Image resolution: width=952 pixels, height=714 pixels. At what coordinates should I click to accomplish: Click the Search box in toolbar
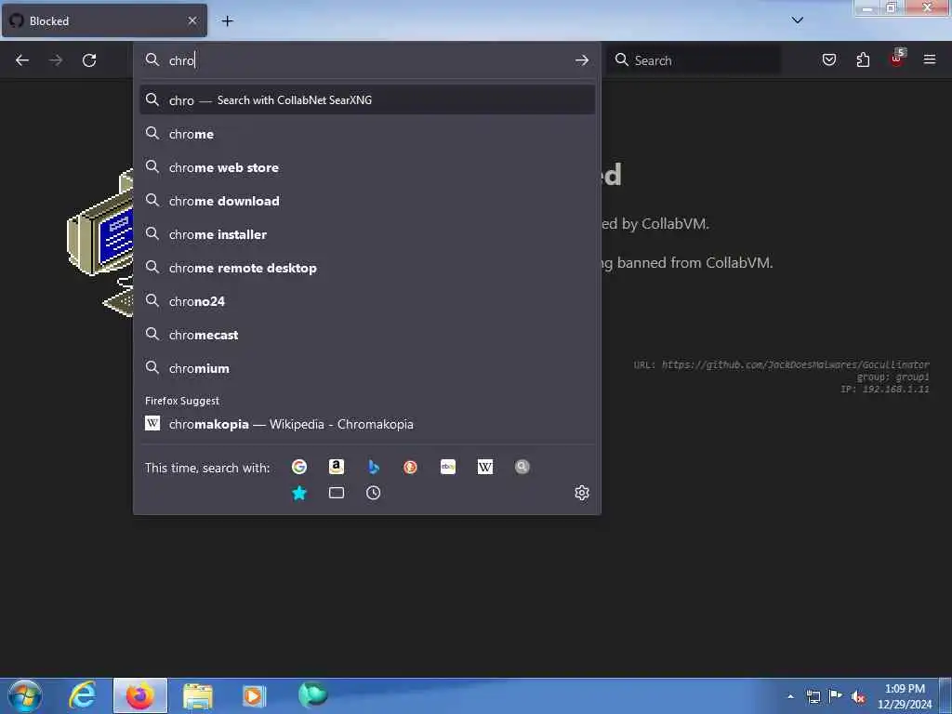[x=694, y=60]
